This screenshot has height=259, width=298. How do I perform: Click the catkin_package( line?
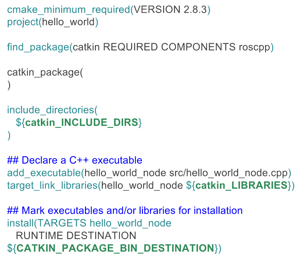tap(45, 72)
